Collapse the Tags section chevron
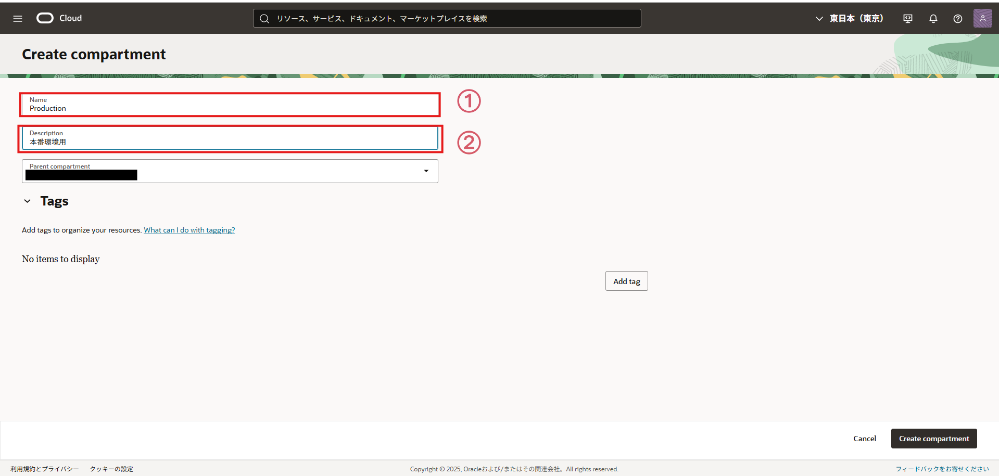This screenshot has height=476, width=999. (28, 201)
